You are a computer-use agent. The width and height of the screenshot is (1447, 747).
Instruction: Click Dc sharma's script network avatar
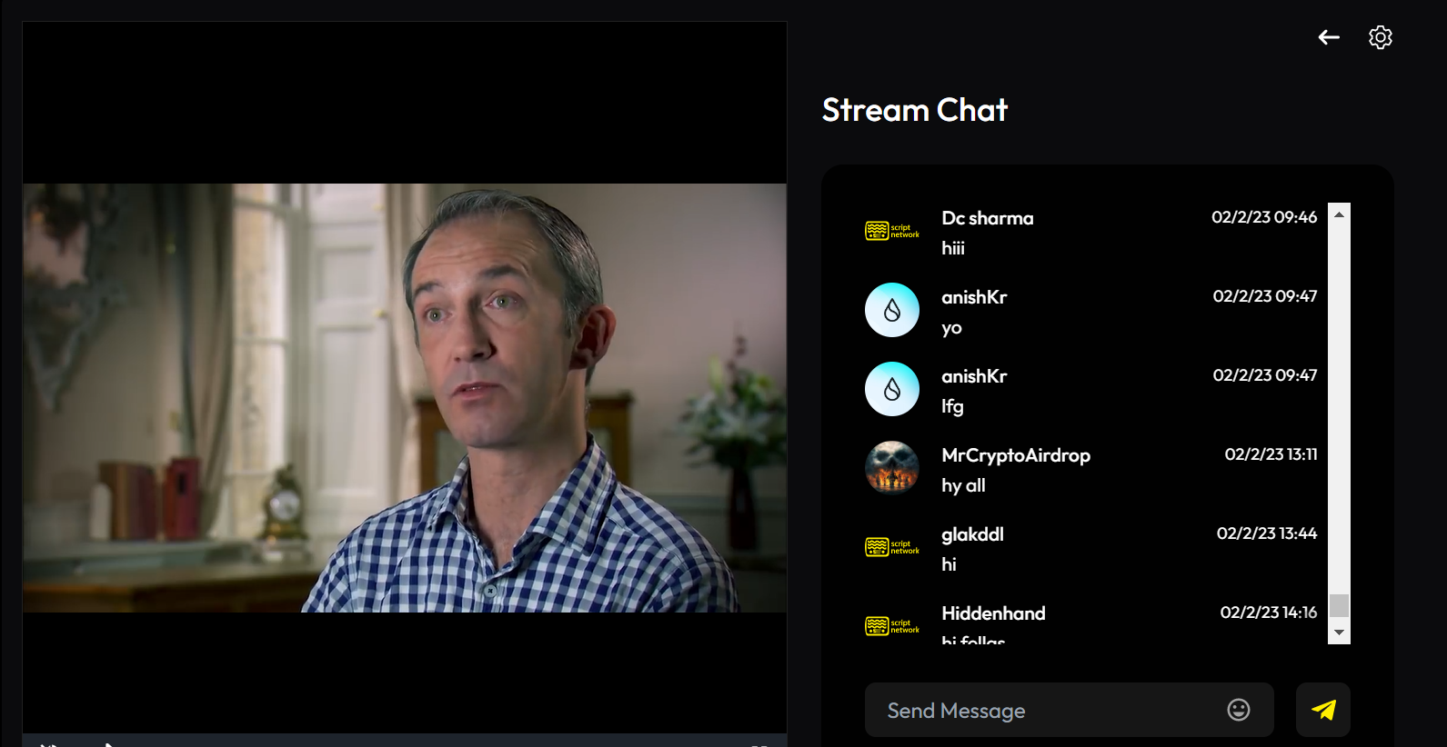[892, 231]
